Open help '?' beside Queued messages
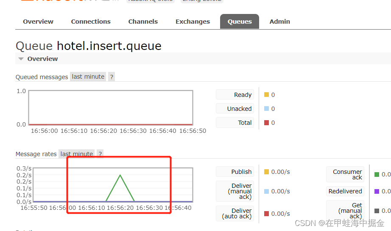Viewport: 391px width, 231px height. pos(112,77)
